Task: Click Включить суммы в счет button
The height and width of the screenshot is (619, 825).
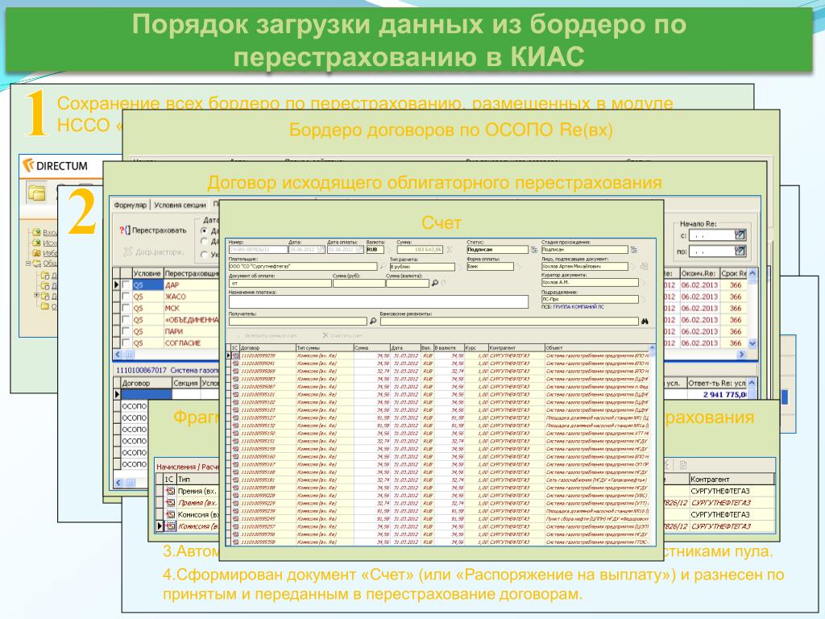Action: tap(266, 335)
